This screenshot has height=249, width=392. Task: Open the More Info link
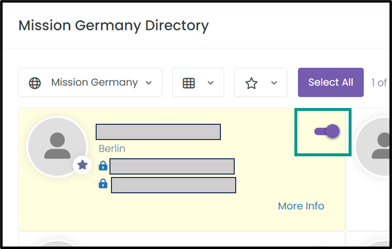coord(301,206)
